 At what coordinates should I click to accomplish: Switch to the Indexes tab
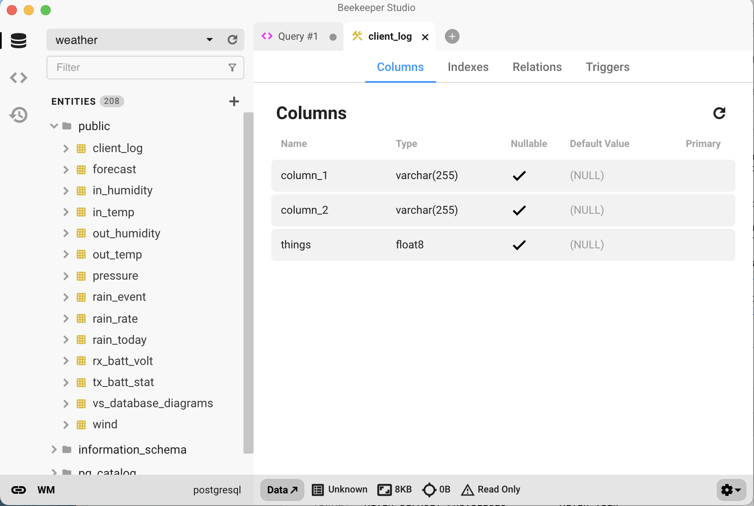[x=468, y=67]
